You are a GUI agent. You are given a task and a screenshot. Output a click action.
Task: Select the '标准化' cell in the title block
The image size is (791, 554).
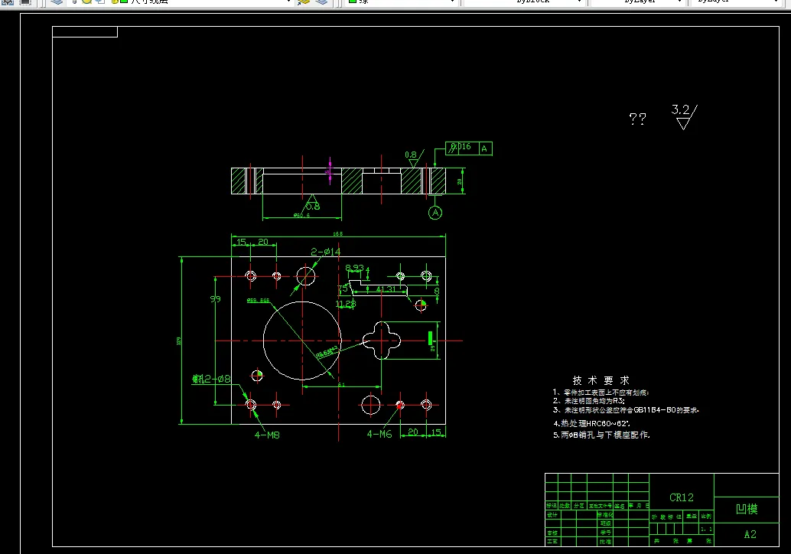pyautogui.click(x=605, y=515)
